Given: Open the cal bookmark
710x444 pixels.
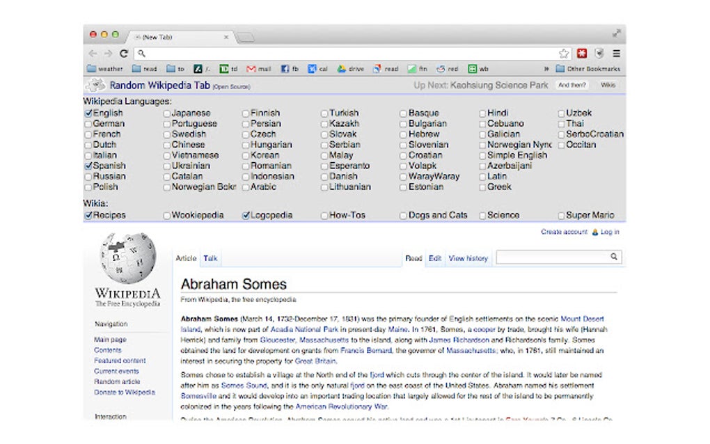Looking at the screenshot, I should [317, 69].
